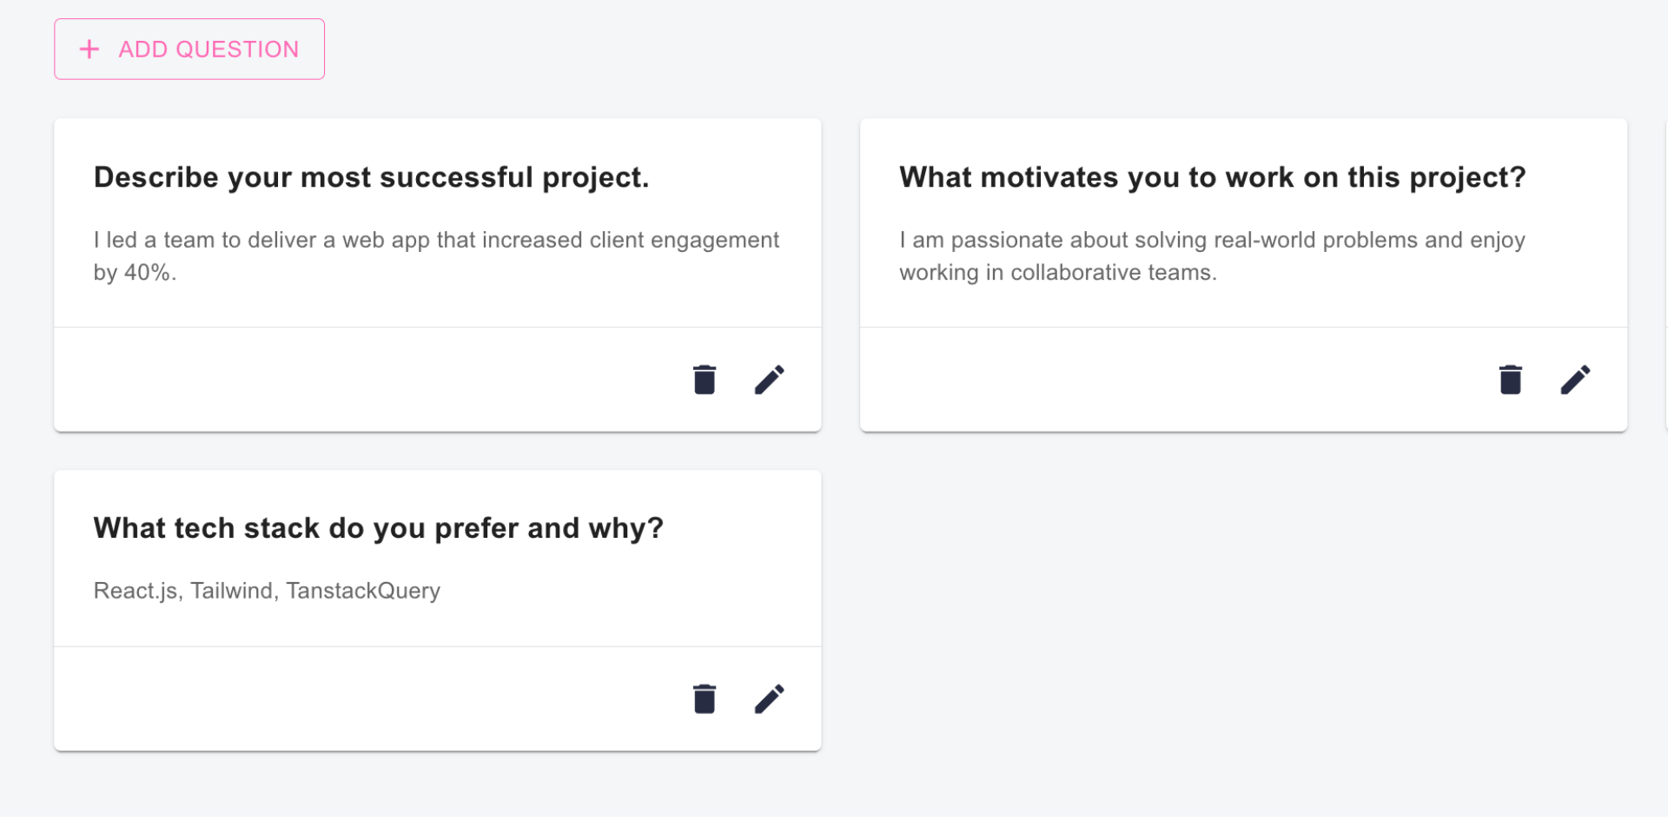Select the 'What motivates you to work' heading
The height and width of the screenshot is (834, 1668).
[1212, 177]
